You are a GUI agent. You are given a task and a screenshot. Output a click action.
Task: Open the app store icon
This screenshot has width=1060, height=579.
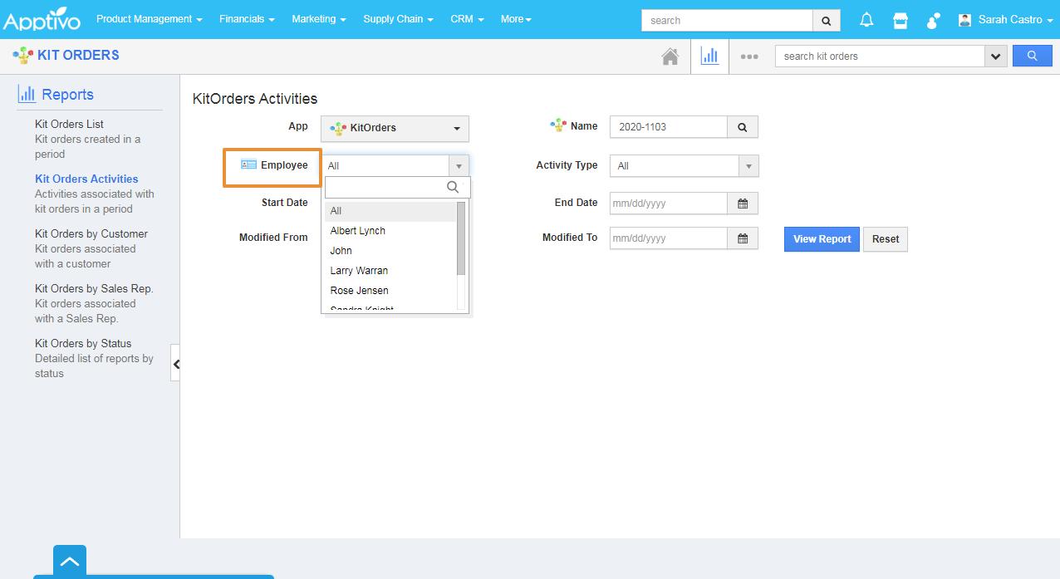coord(901,20)
